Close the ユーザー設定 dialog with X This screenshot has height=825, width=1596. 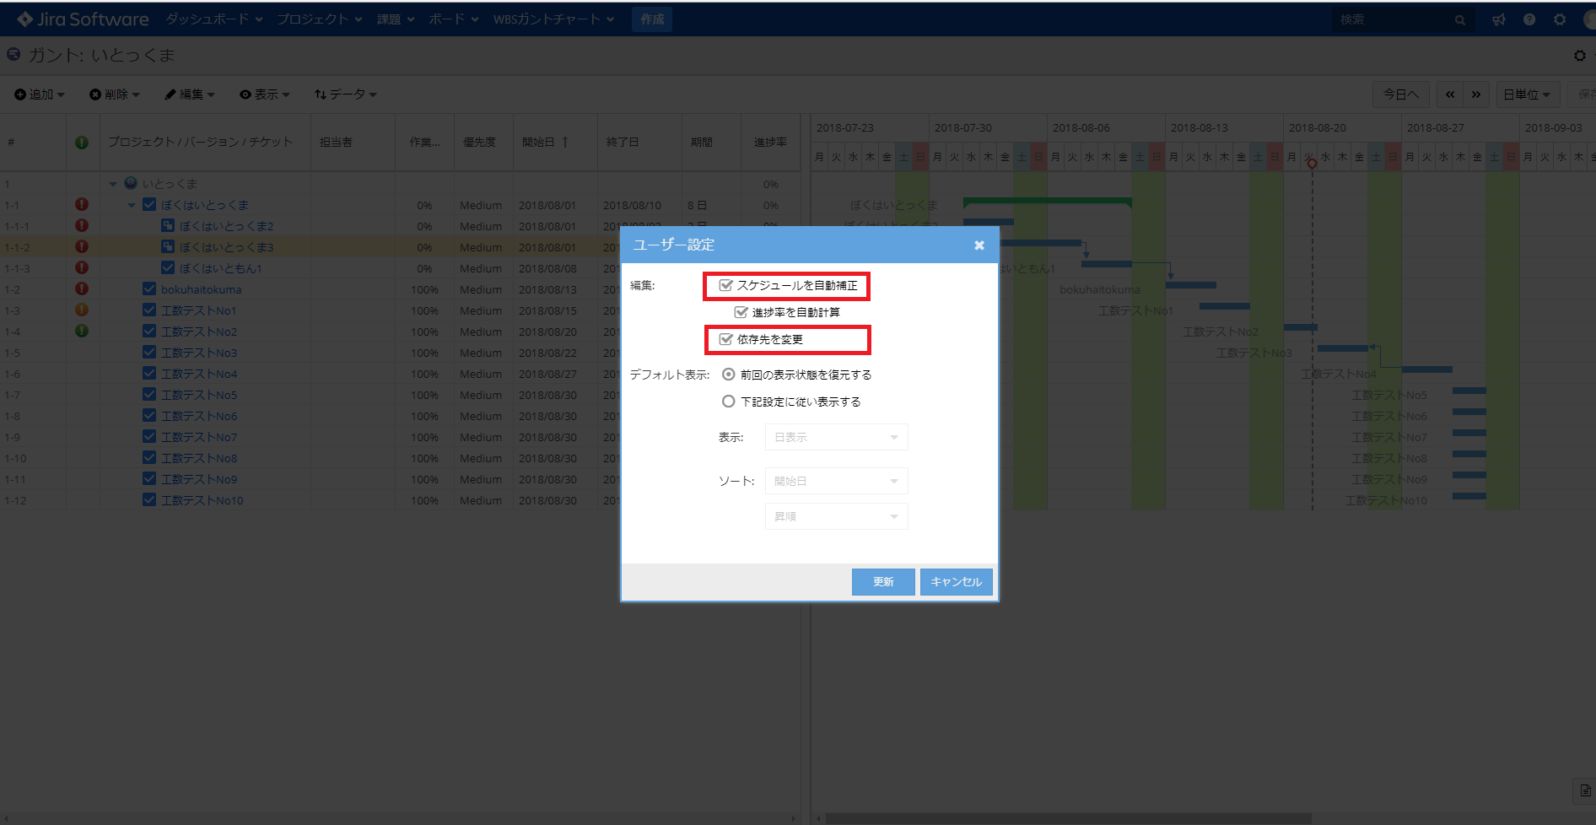coord(979,245)
